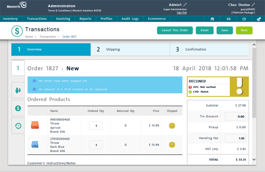The image size is (265, 172).
Task: Open the payment dollar side tab
Action: click(18, 108)
